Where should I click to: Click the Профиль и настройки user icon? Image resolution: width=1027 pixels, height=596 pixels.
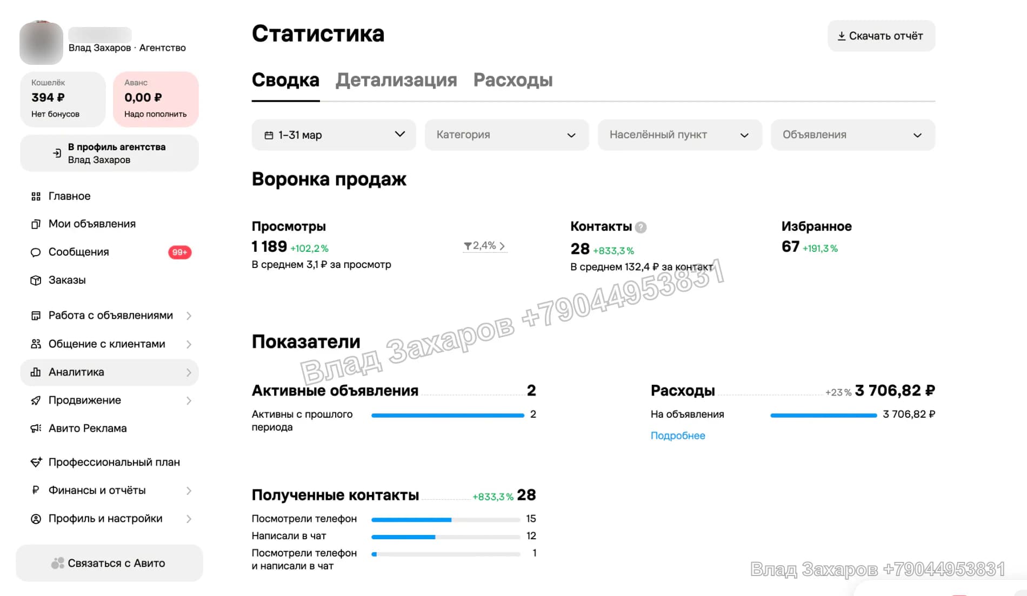tap(36, 519)
